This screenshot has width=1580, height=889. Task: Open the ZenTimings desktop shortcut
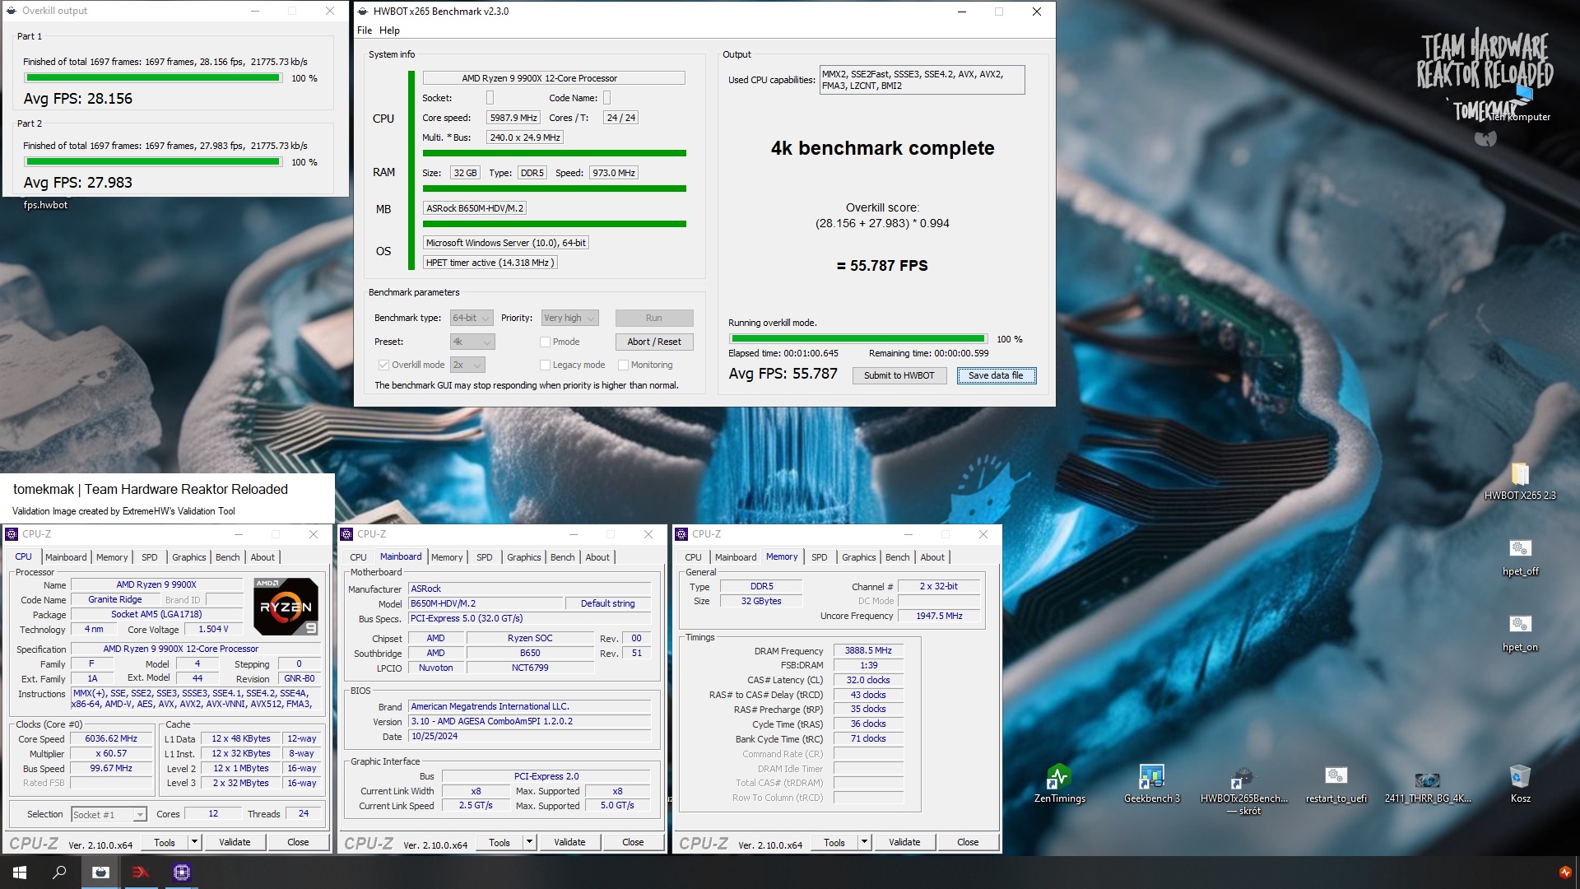(x=1059, y=784)
